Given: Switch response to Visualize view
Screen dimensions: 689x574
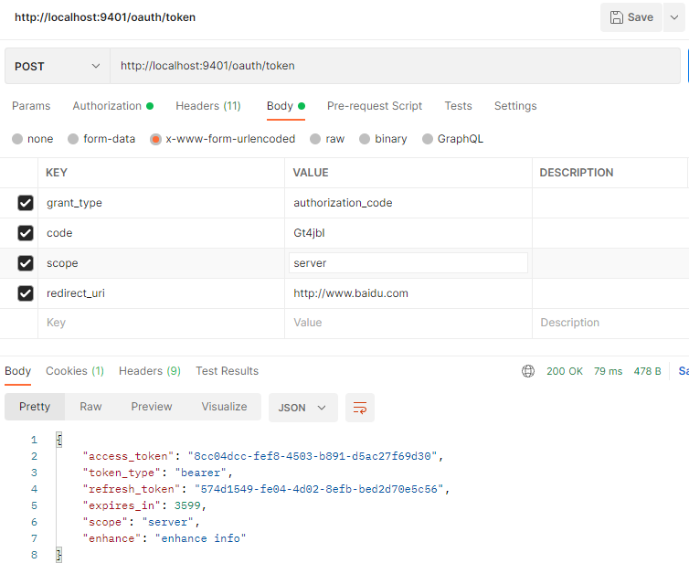Looking at the screenshot, I should 224,407.
